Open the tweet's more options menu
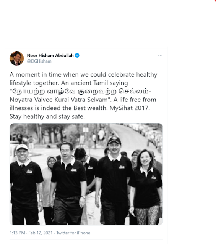 pos(160,55)
